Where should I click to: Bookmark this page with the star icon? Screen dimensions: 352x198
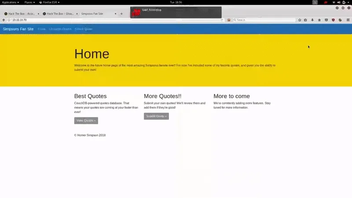point(300,20)
